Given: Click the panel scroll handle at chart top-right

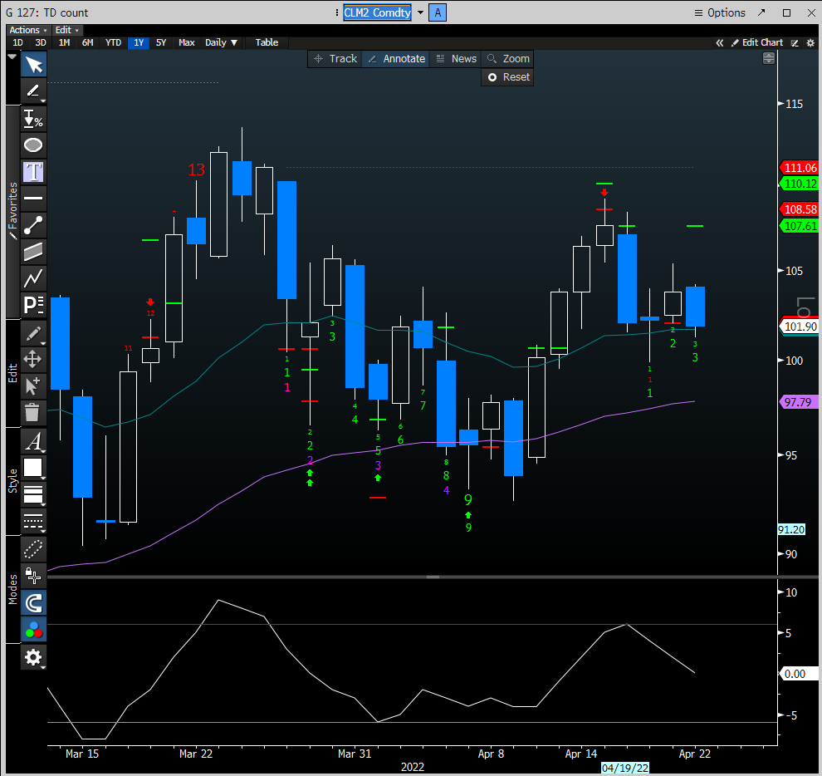Looking at the screenshot, I should coord(769,58).
